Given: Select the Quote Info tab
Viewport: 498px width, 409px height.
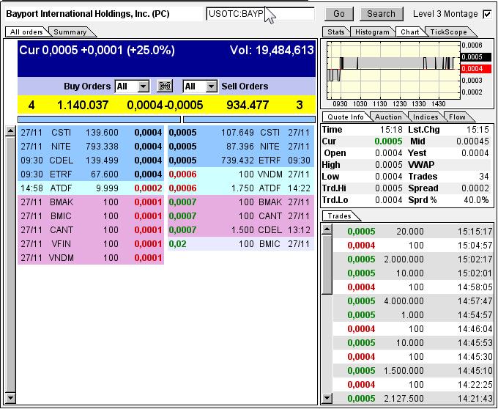Looking at the screenshot, I should (x=346, y=117).
